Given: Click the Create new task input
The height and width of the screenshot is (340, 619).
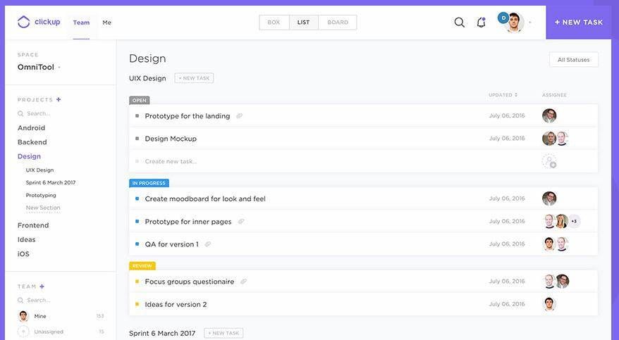Looking at the screenshot, I should click(x=171, y=161).
